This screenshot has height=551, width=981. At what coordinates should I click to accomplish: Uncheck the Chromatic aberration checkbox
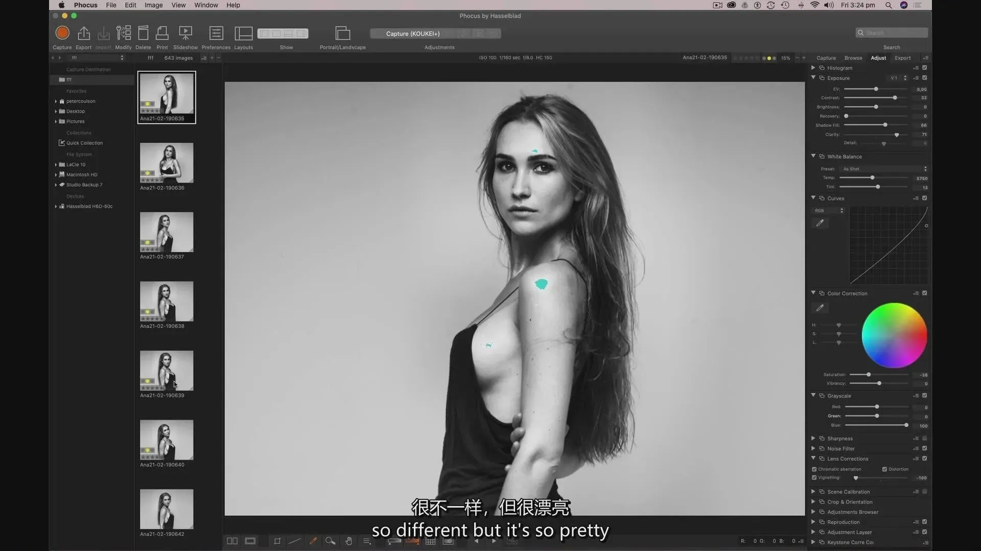click(814, 469)
